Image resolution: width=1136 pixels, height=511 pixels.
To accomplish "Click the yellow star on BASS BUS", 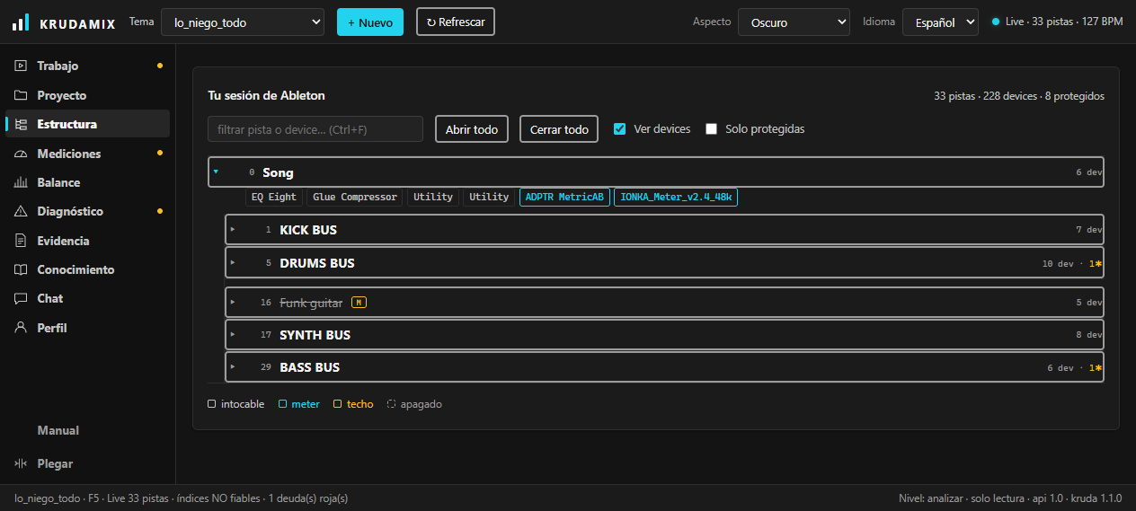I will point(1098,368).
